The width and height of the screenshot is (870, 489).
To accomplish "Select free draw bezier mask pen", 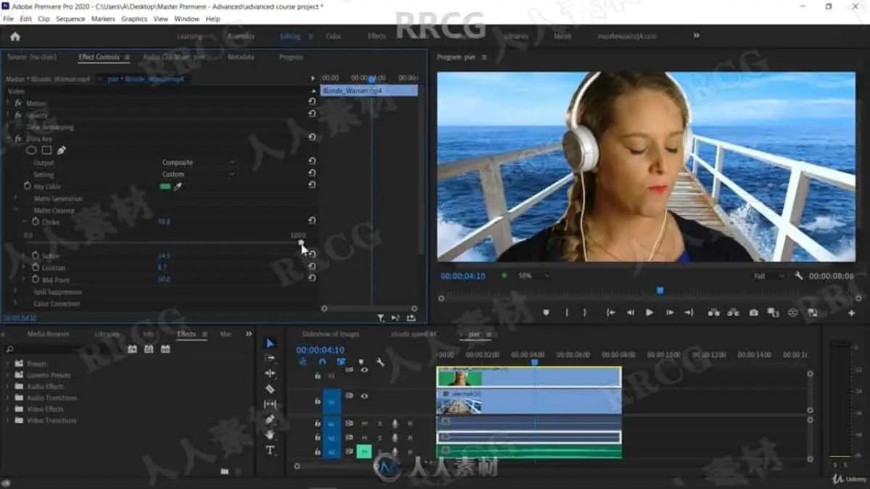I will 61,151.
